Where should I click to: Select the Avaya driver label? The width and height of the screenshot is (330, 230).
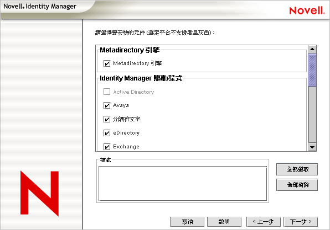tap(121, 105)
